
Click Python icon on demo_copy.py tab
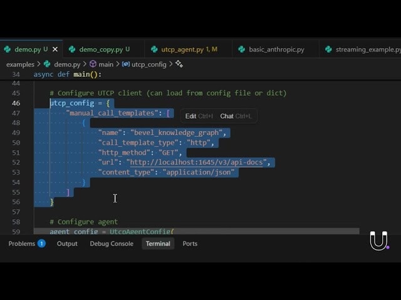click(72, 49)
